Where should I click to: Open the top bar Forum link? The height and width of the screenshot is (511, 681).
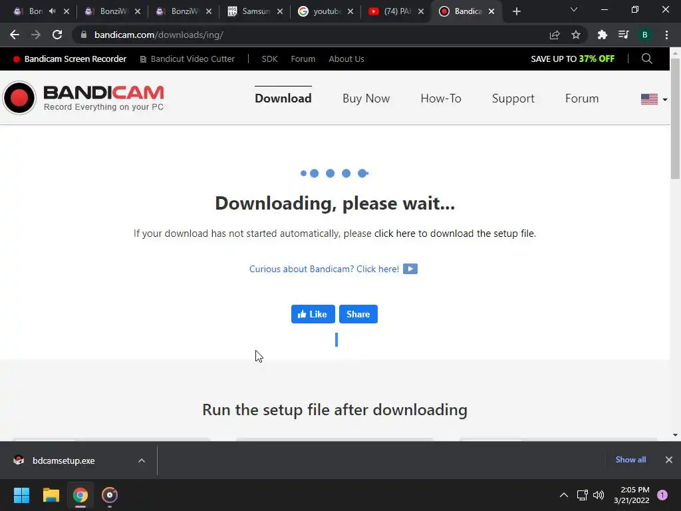click(x=303, y=59)
